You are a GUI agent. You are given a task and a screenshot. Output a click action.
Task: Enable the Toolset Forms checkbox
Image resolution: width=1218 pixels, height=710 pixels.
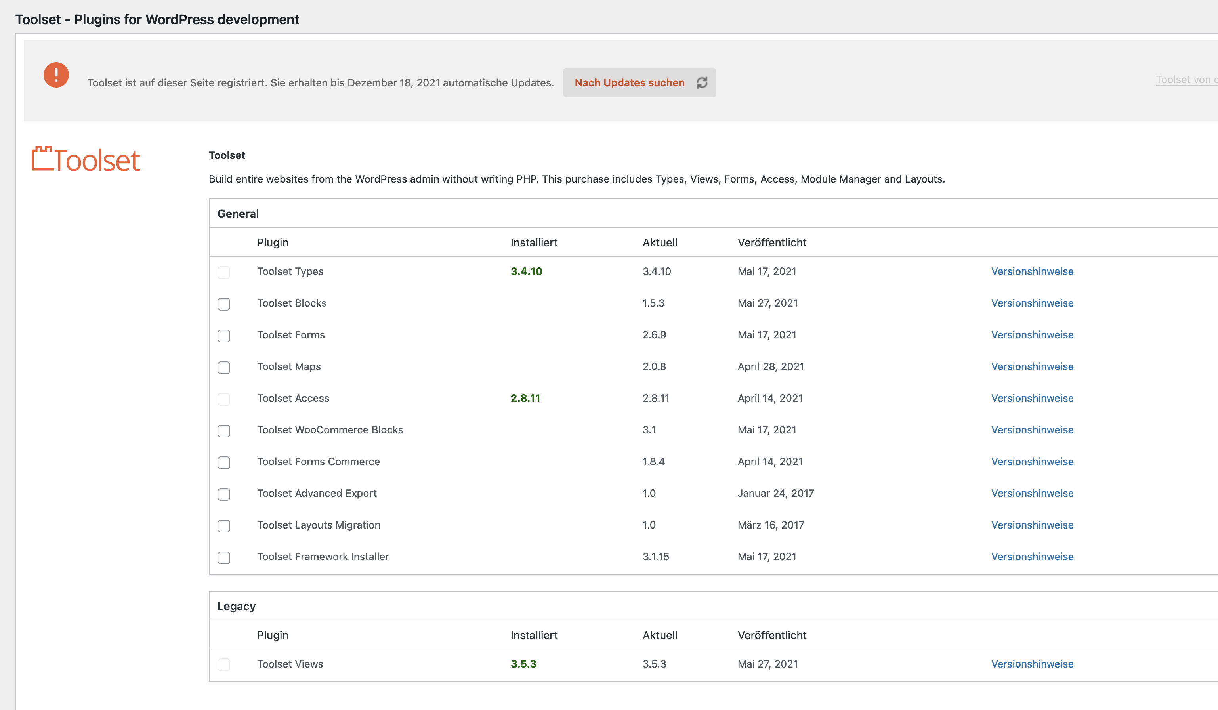click(x=224, y=336)
